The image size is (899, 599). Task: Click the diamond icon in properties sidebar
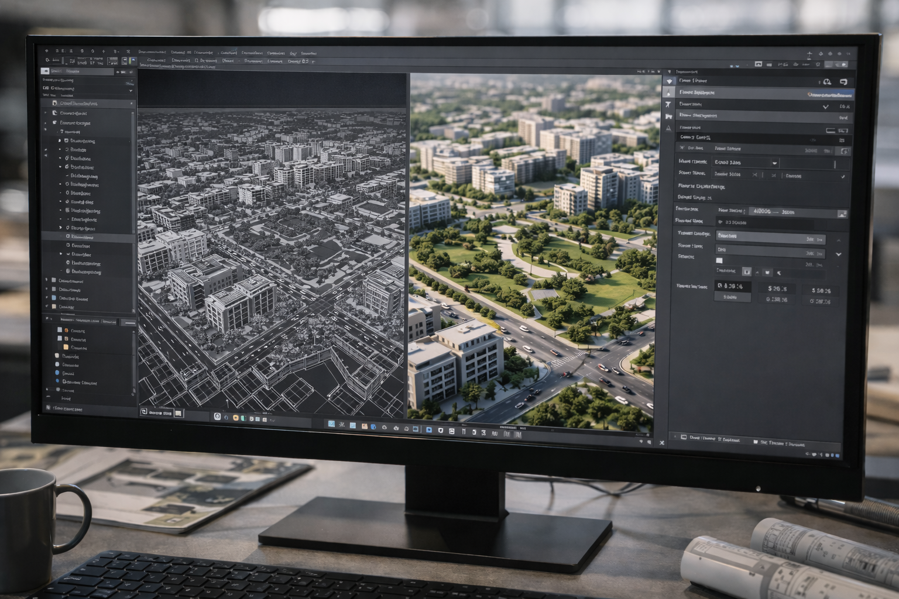pyautogui.click(x=670, y=81)
